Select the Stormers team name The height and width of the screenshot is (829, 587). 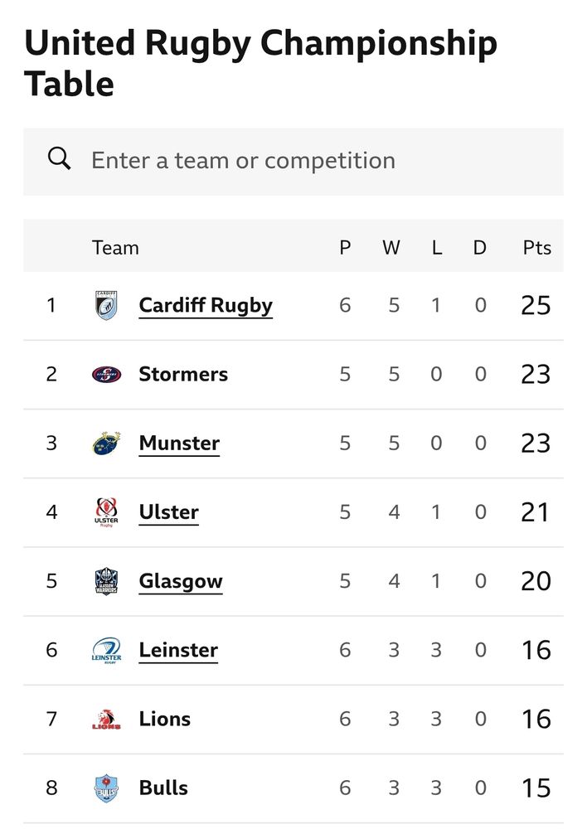pos(183,375)
